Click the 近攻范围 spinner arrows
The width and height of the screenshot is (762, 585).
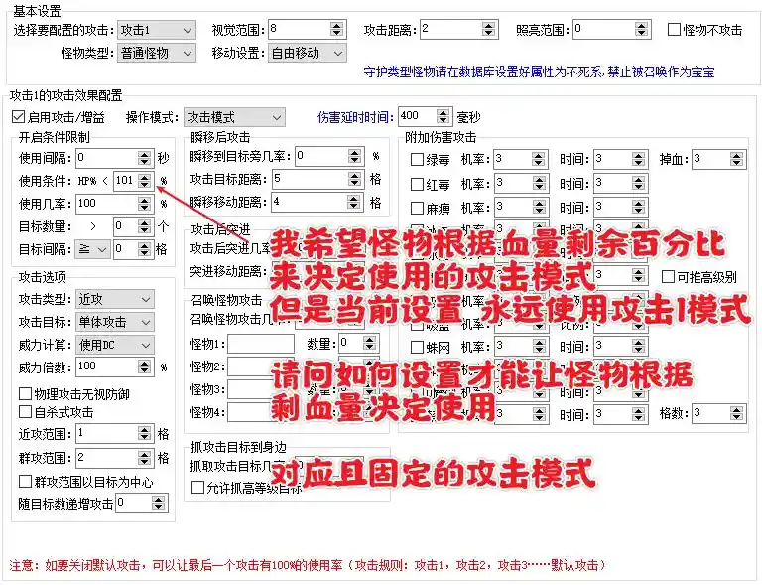[x=144, y=433]
